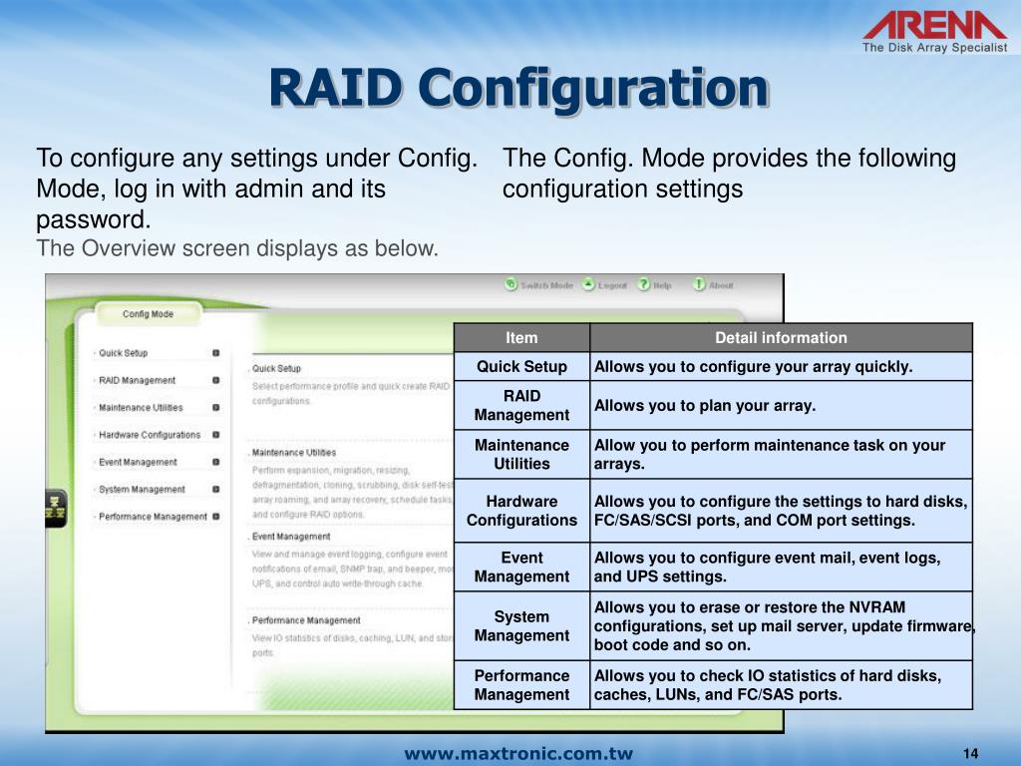The image size is (1021, 766).
Task: Click the Help link text
Action: pos(662,285)
